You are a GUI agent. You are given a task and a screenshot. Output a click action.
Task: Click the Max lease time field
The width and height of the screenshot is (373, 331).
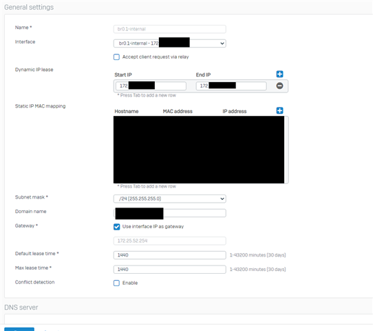169,269
